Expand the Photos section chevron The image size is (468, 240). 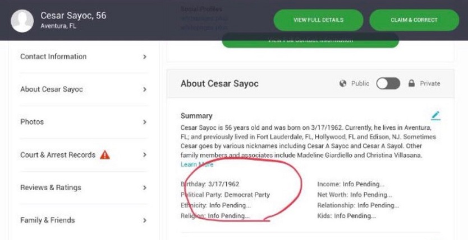[x=145, y=122]
